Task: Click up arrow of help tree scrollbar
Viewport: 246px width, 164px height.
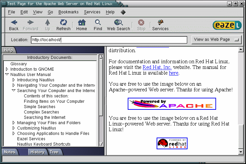Action: coord(101,57)
